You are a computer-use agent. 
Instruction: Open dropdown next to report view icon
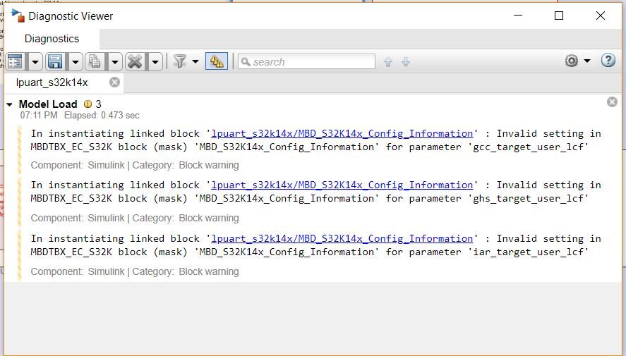coord(35,62)
